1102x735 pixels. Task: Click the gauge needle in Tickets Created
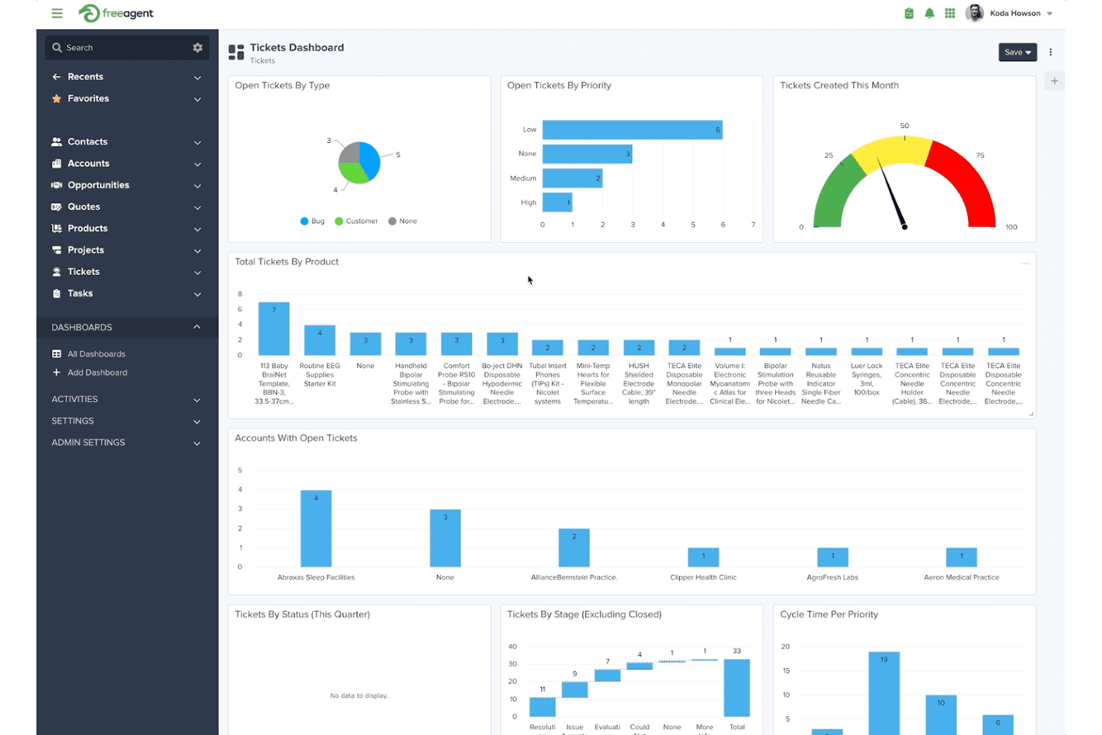pyautogui.click(x=892, y=193)
